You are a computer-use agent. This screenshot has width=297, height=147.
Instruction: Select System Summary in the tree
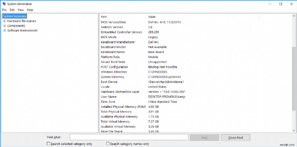coord(14,16)
